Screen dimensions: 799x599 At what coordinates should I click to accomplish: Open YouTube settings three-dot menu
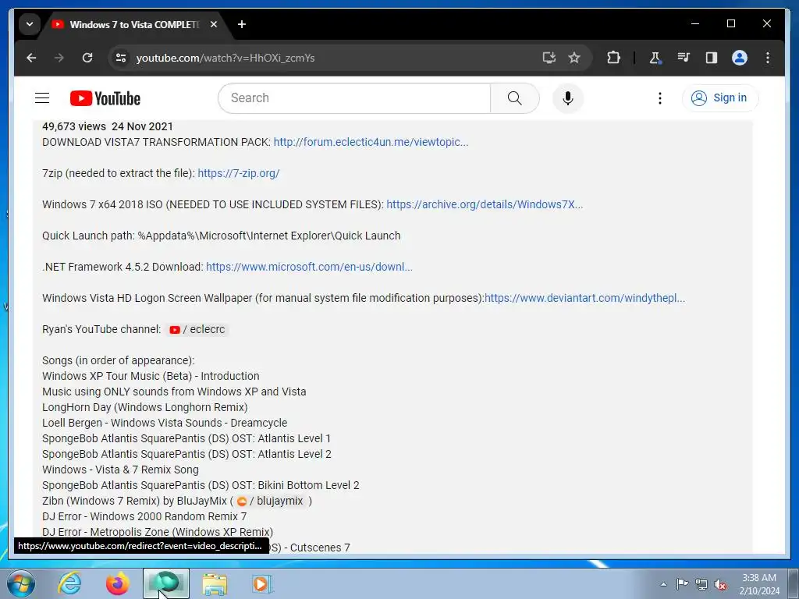pyautogui.click(x=660, y=97)
